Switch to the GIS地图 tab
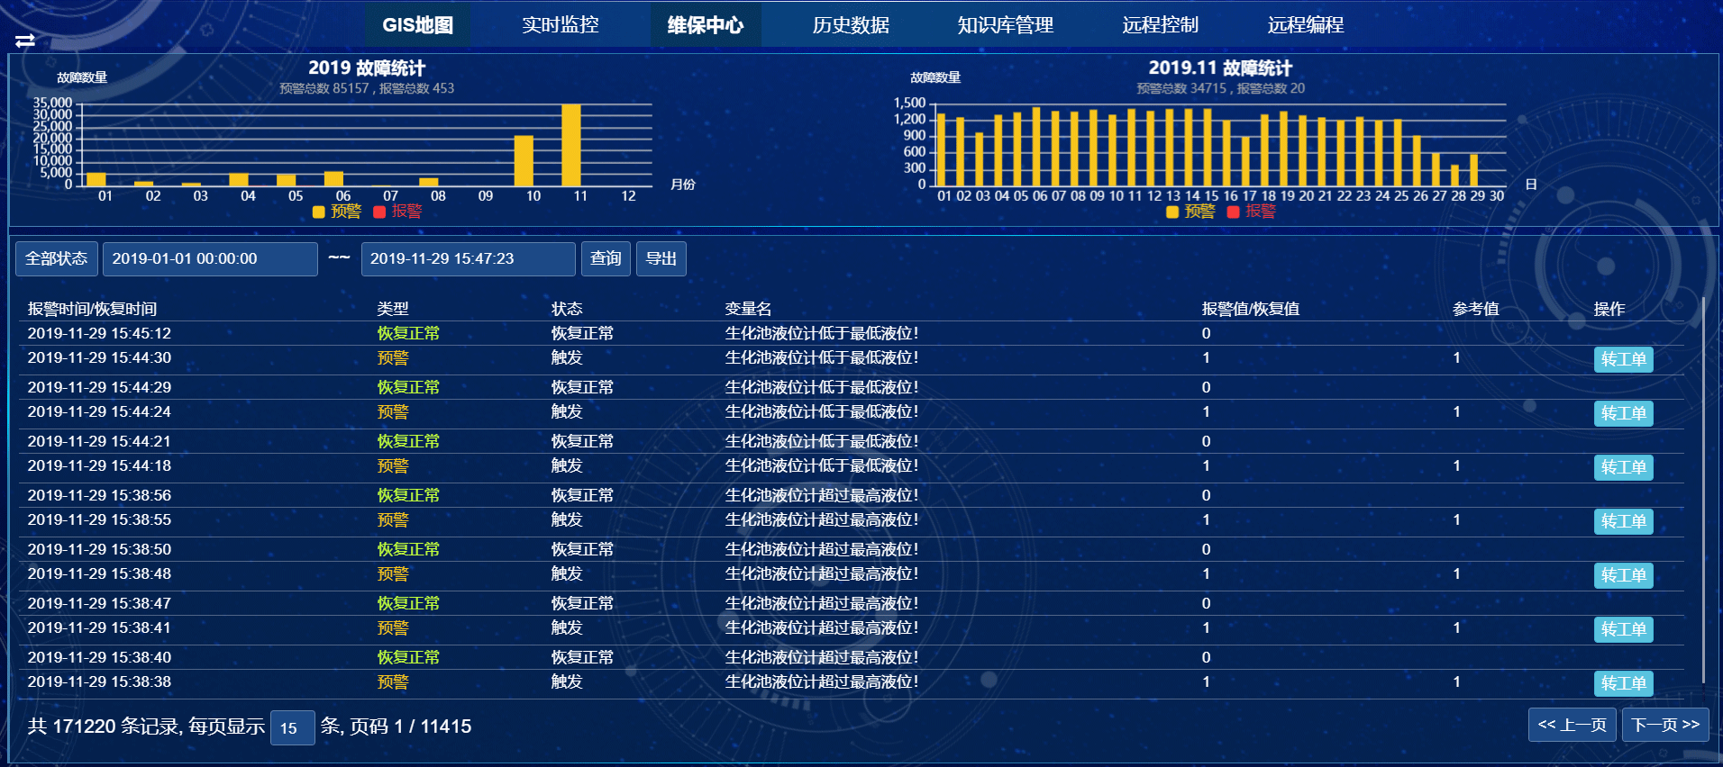1723x767 pixels. click(x=417, y=25)
